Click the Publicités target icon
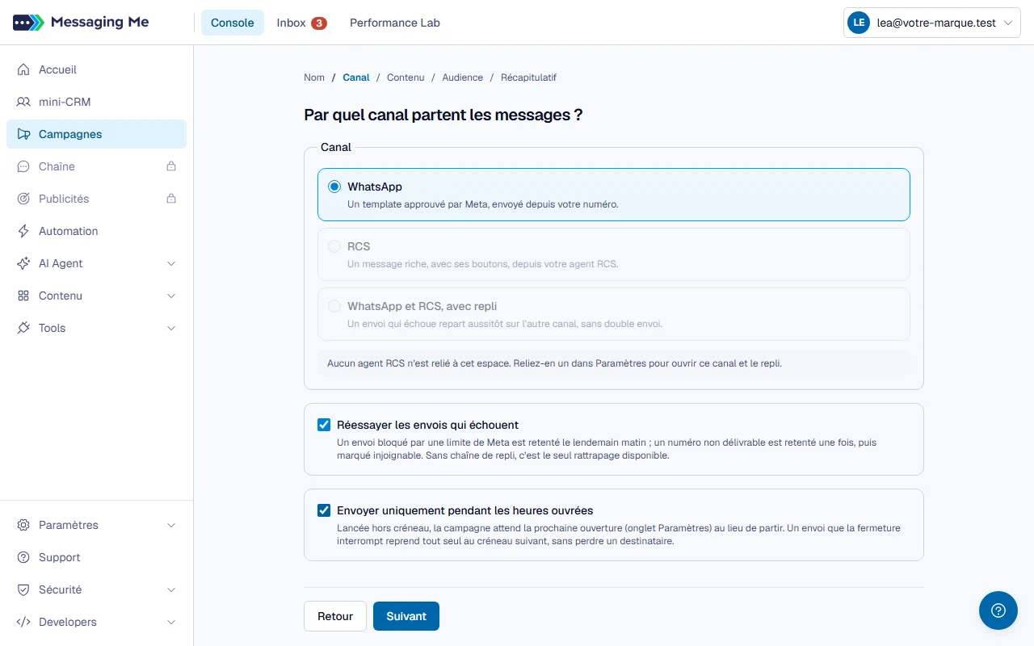Screen dimensions: 1034x646 tap(23, 199)
